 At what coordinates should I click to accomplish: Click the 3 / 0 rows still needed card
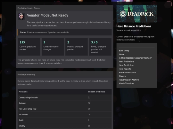click(100, 47)
